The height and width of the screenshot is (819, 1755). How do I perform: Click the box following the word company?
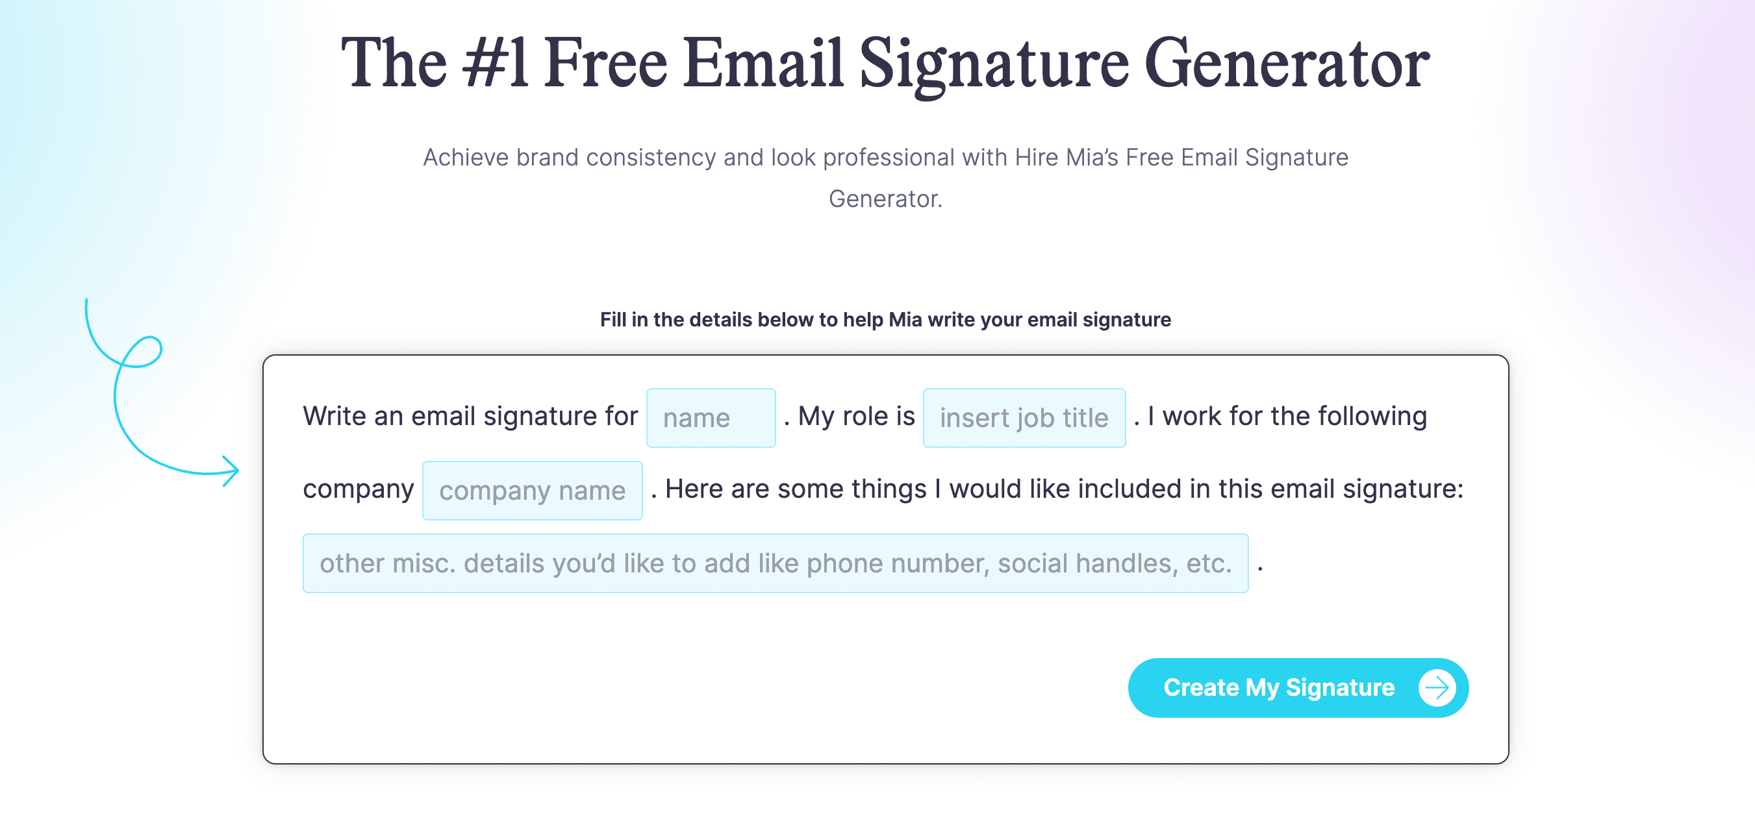click(x=532, y=489)
